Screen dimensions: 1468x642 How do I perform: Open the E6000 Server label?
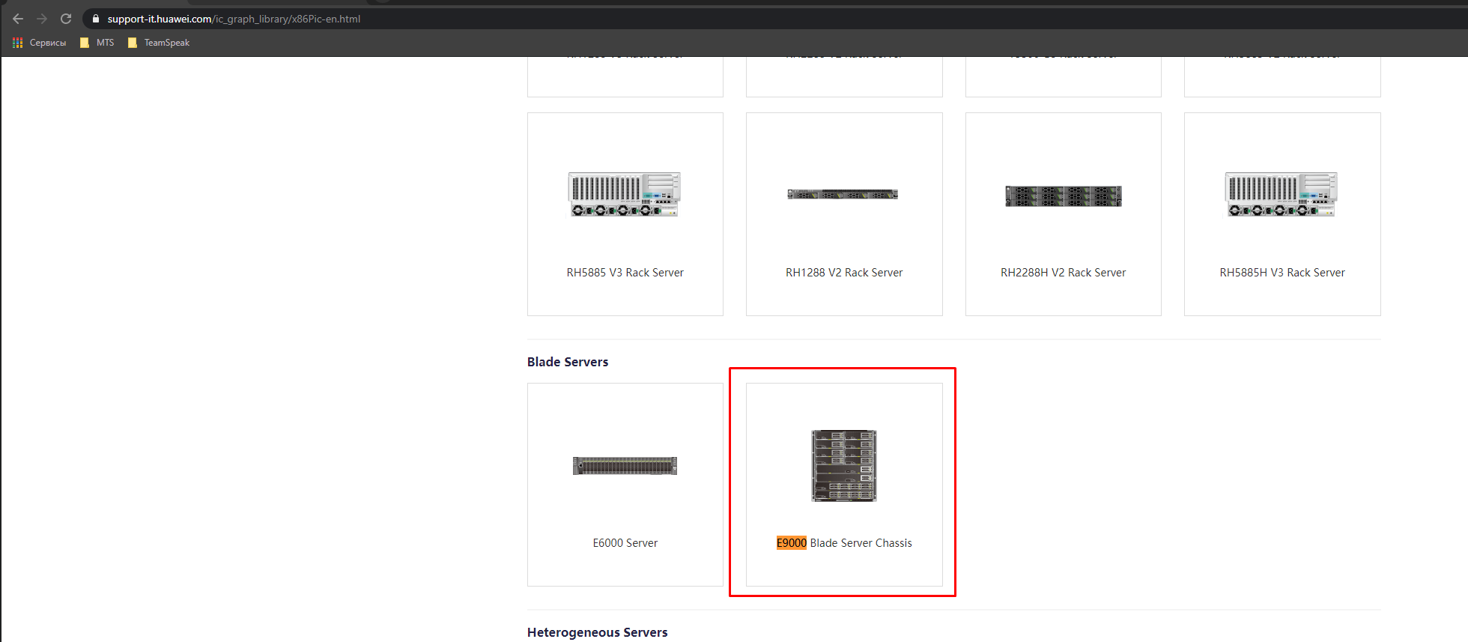[x=625, y=543]
